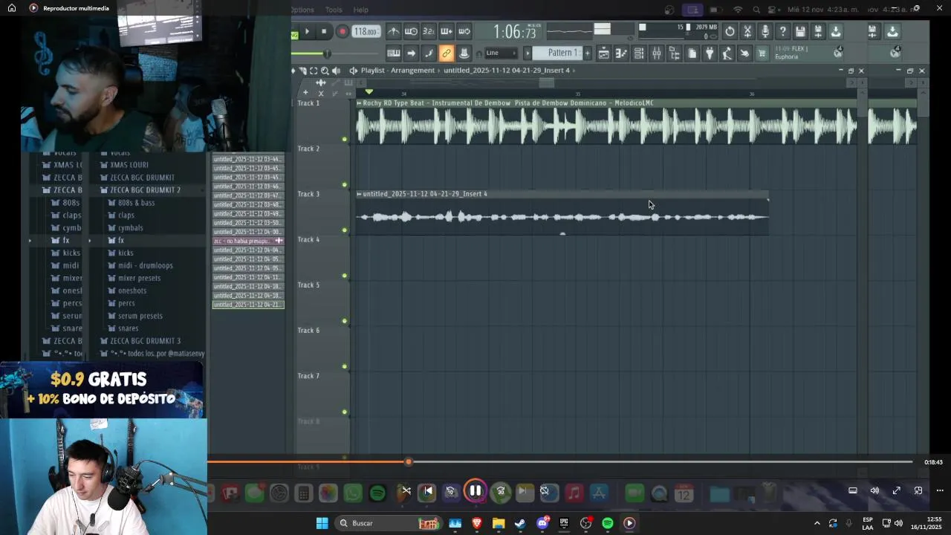951x535 pixels.
Task: Toggle mute dot on Track 5
Action: click(x=344, y=321)
